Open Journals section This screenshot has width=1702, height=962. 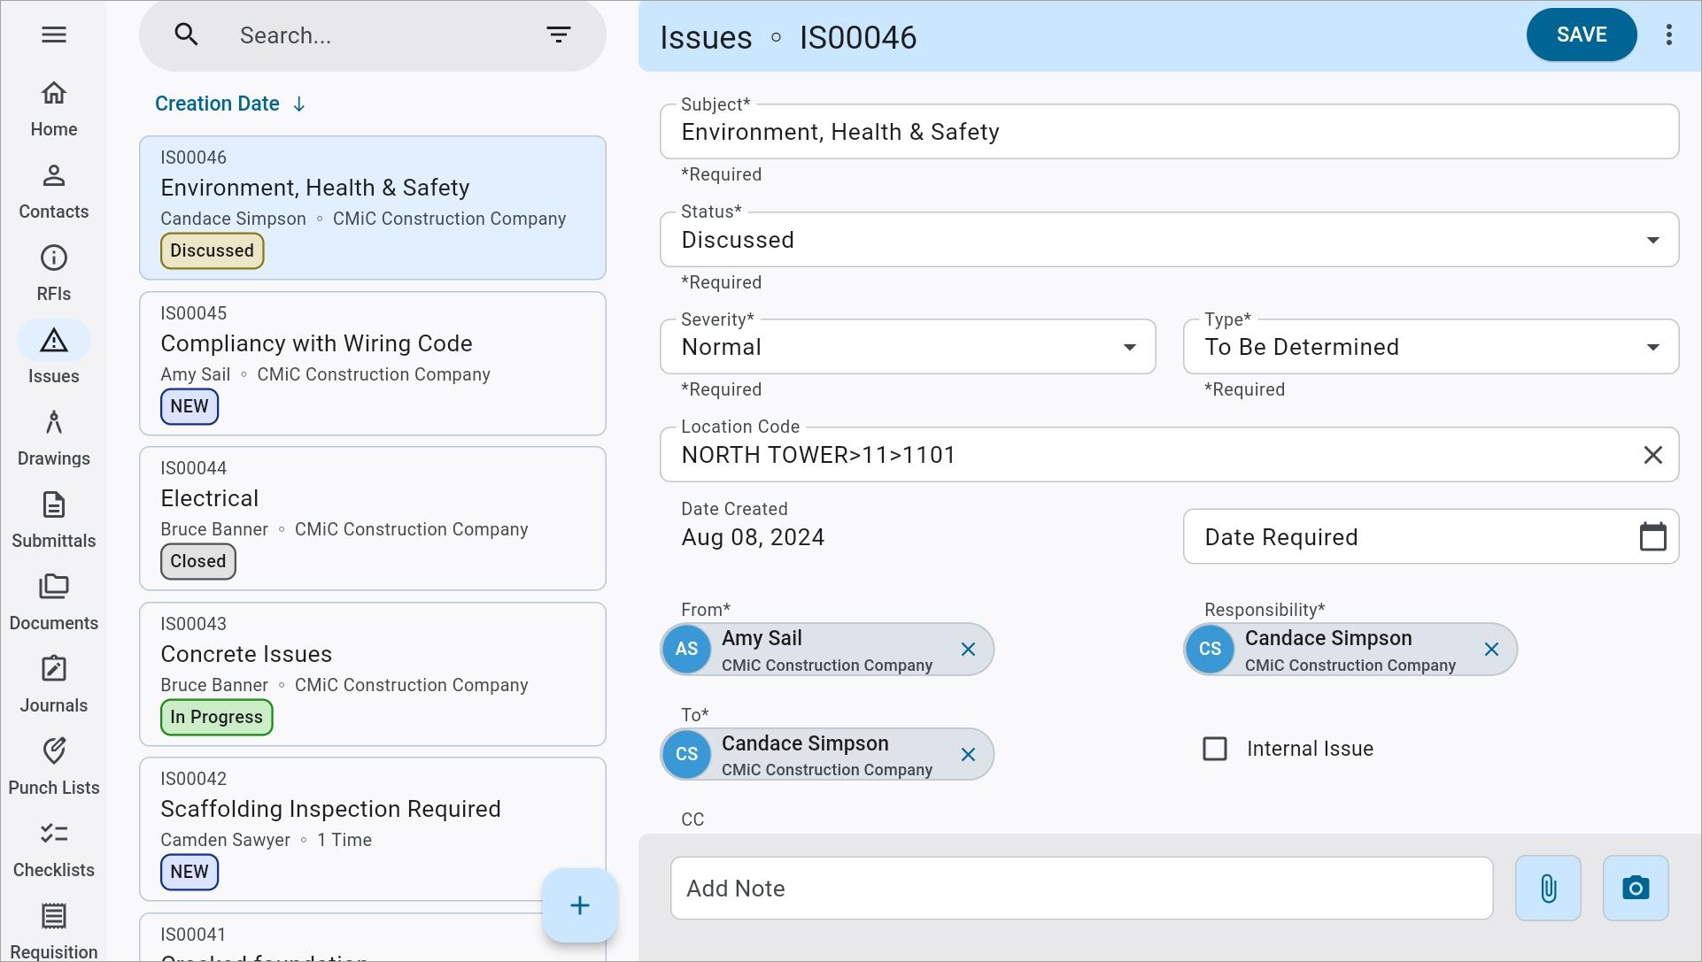point(54,685)
